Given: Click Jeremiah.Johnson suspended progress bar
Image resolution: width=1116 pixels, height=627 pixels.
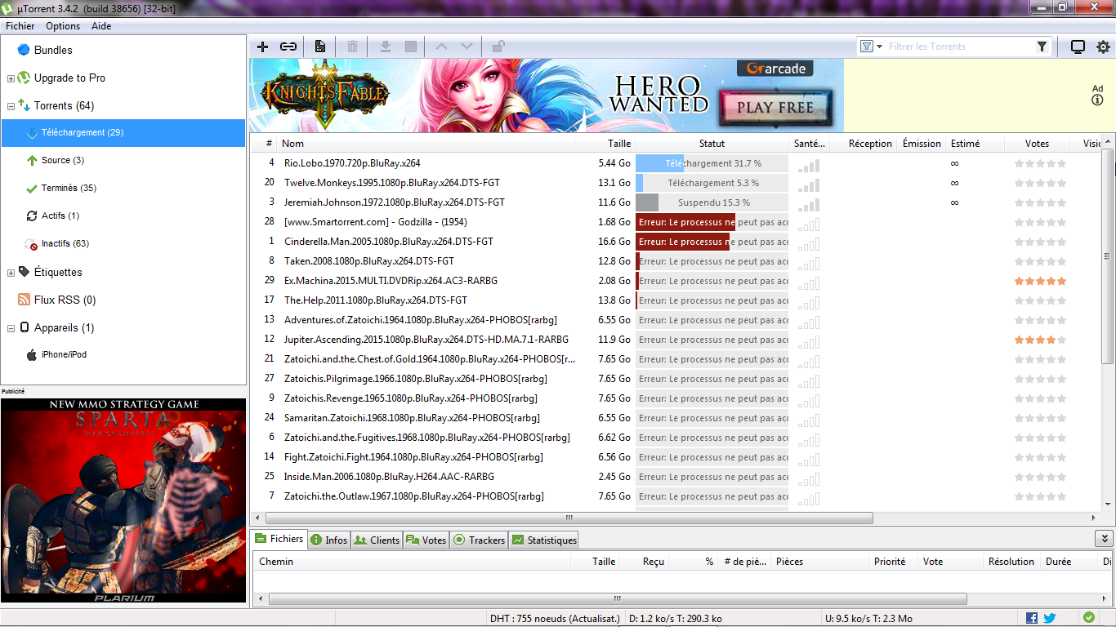Looking at the screenshot, I should click(712, 202).
